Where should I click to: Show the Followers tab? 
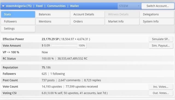tap(18, 22)
